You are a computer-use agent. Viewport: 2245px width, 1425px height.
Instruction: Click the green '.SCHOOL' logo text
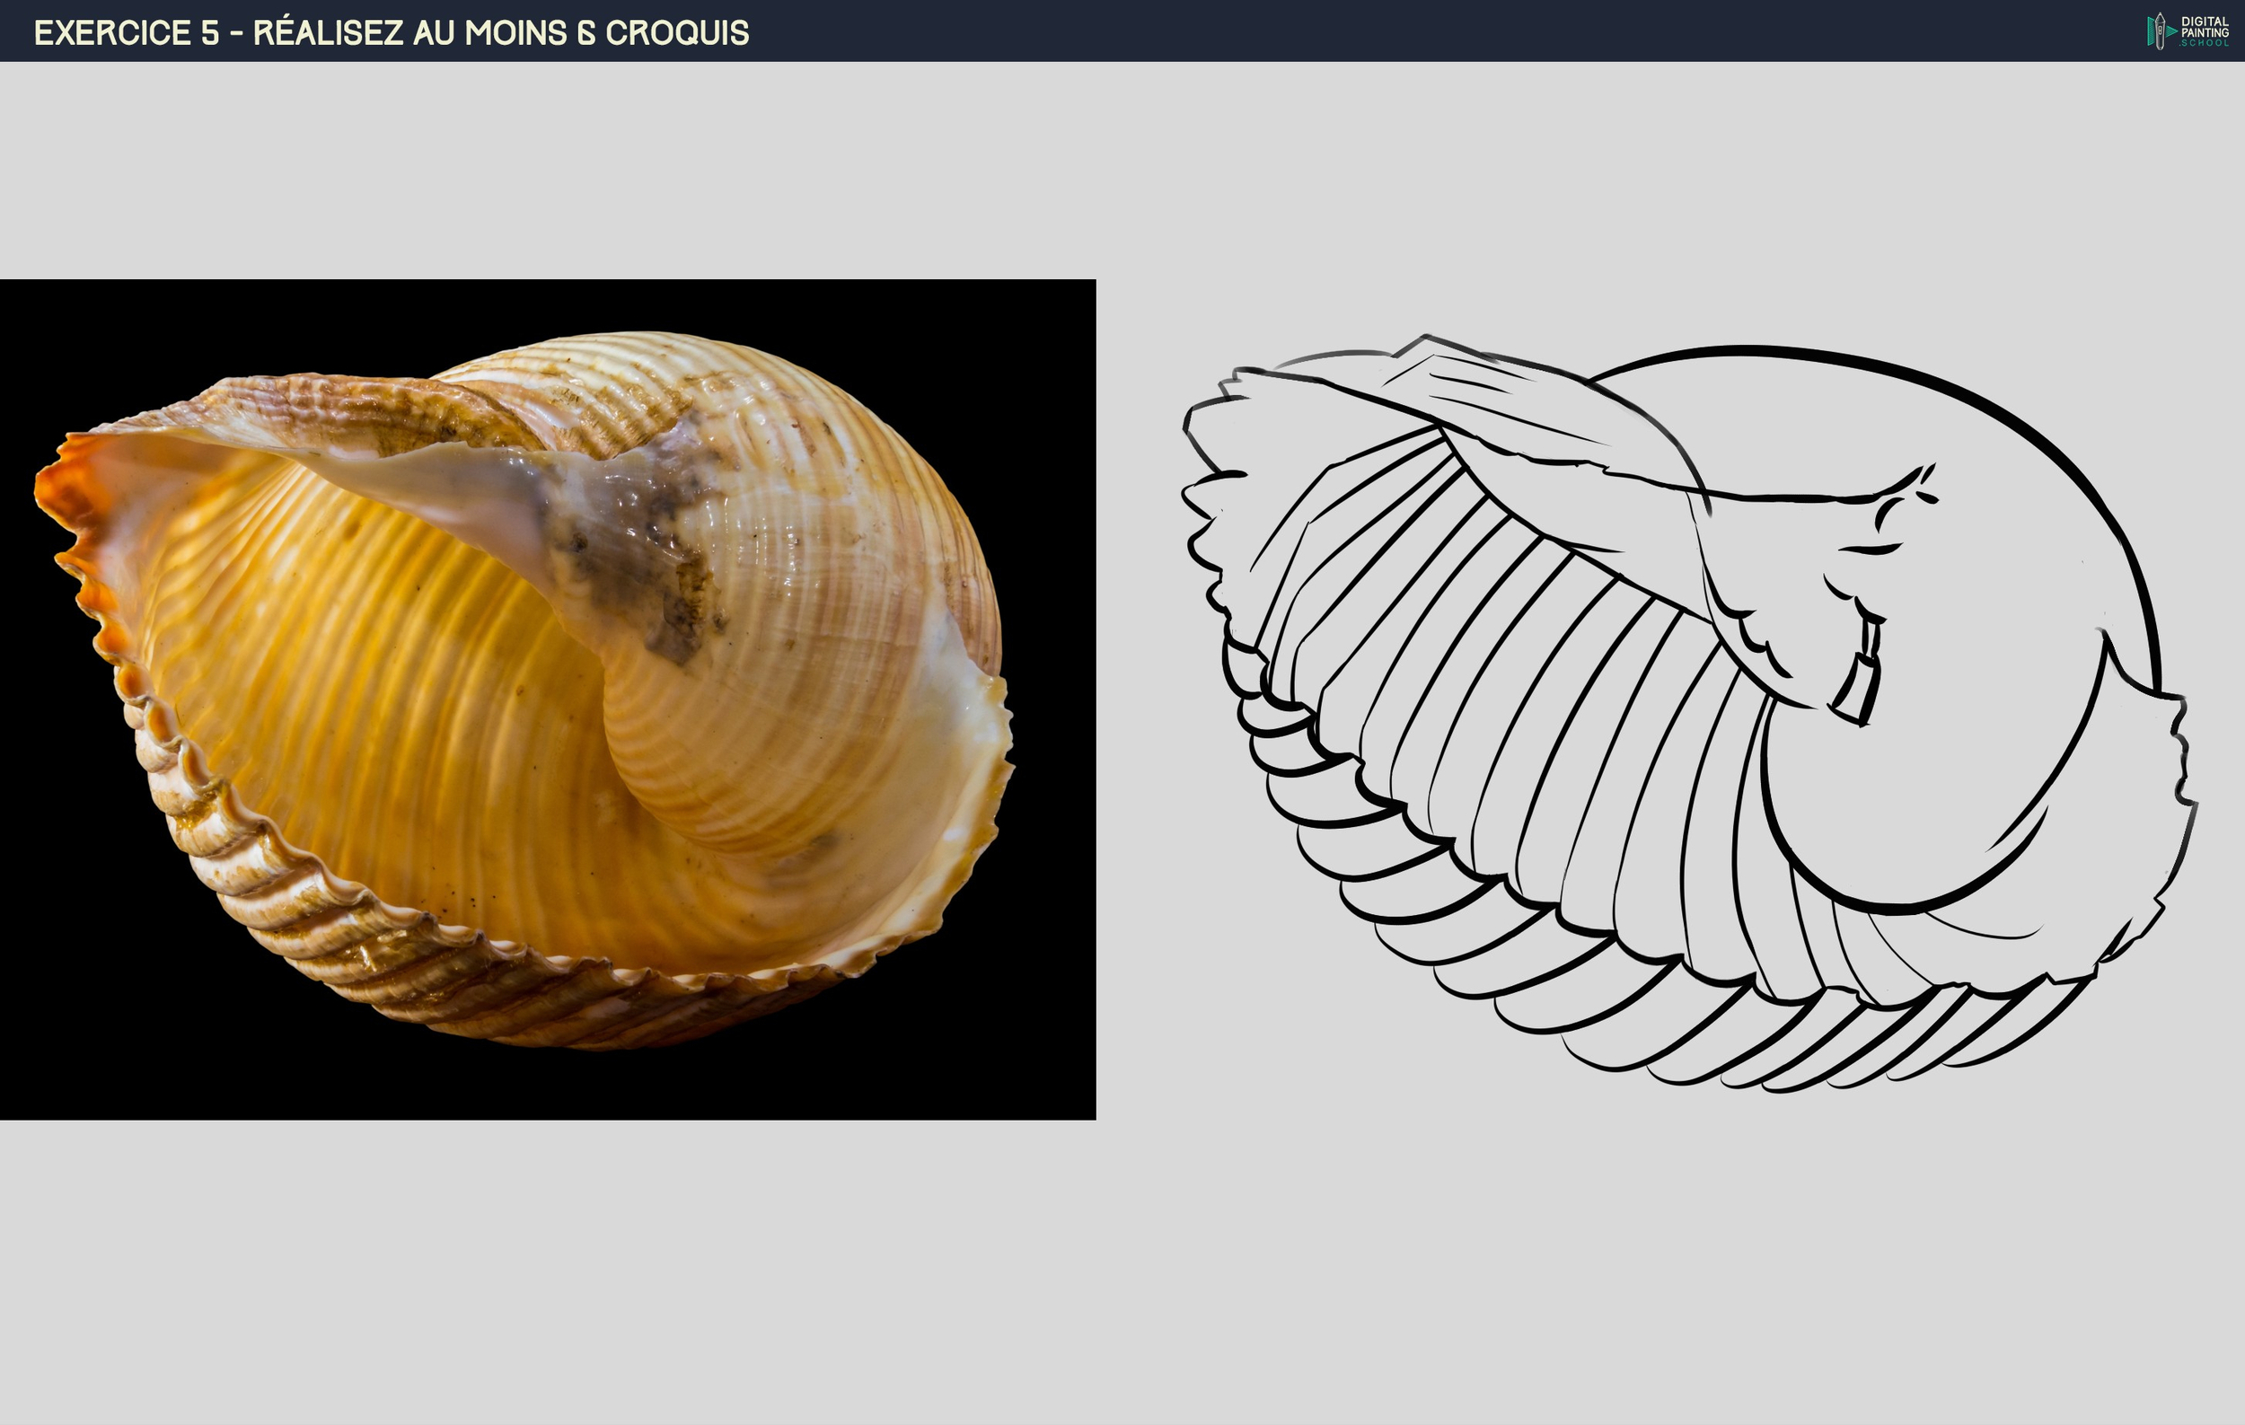click(x=2204, y=43)
